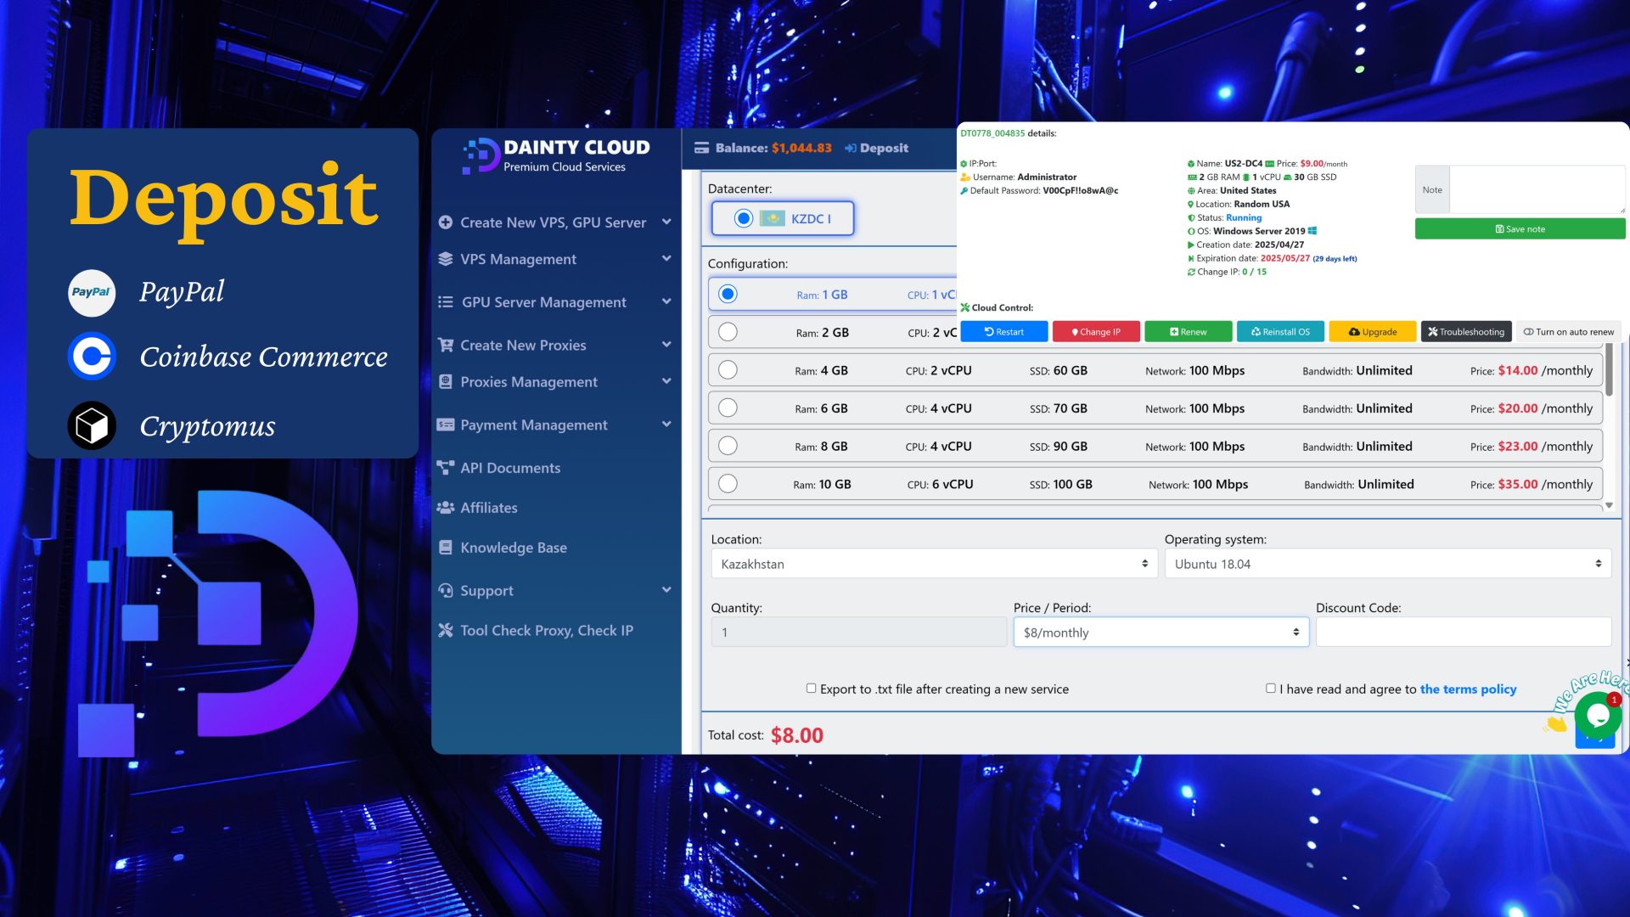
Task: Click the list icon beside GPU Server Management
Action: tap(445, 302)
